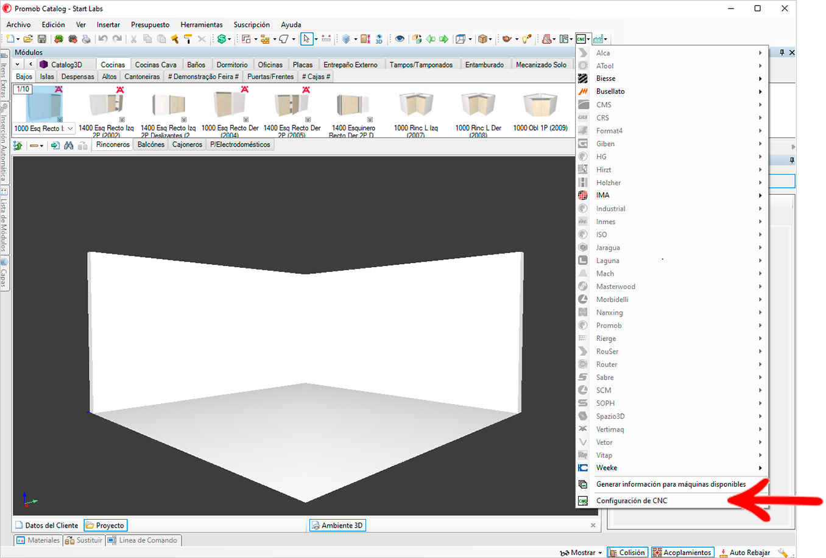826x558 pixels.
Task: Choose Generar información para máquinas disponibles
Action: tap(672, 484)
